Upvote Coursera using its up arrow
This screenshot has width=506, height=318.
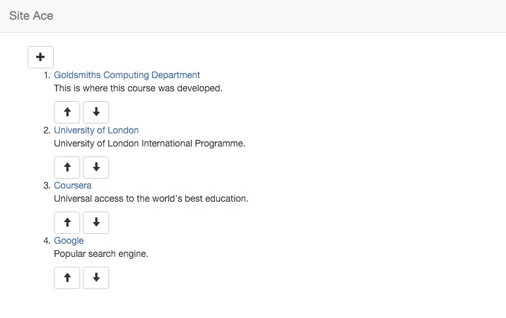[67, 223]
